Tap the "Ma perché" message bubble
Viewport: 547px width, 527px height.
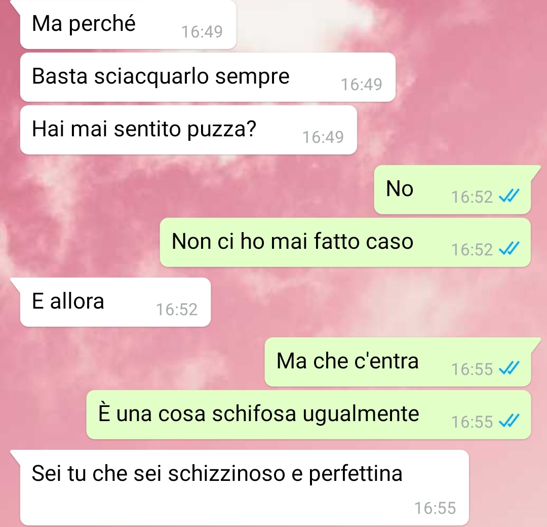128,24
